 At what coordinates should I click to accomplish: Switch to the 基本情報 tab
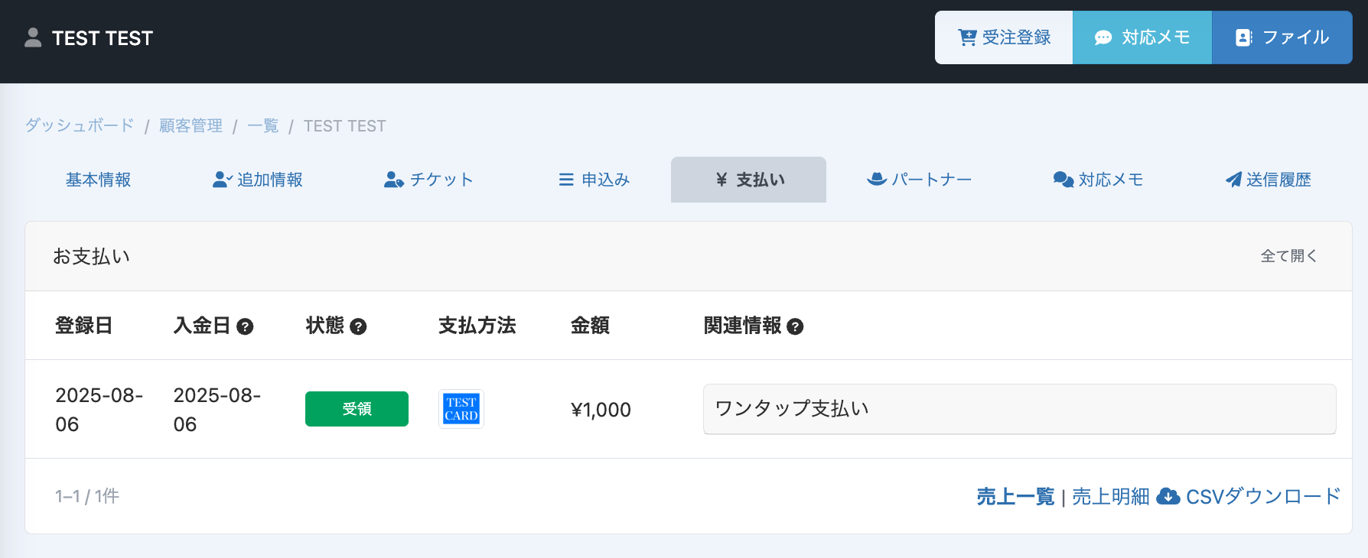98,180
